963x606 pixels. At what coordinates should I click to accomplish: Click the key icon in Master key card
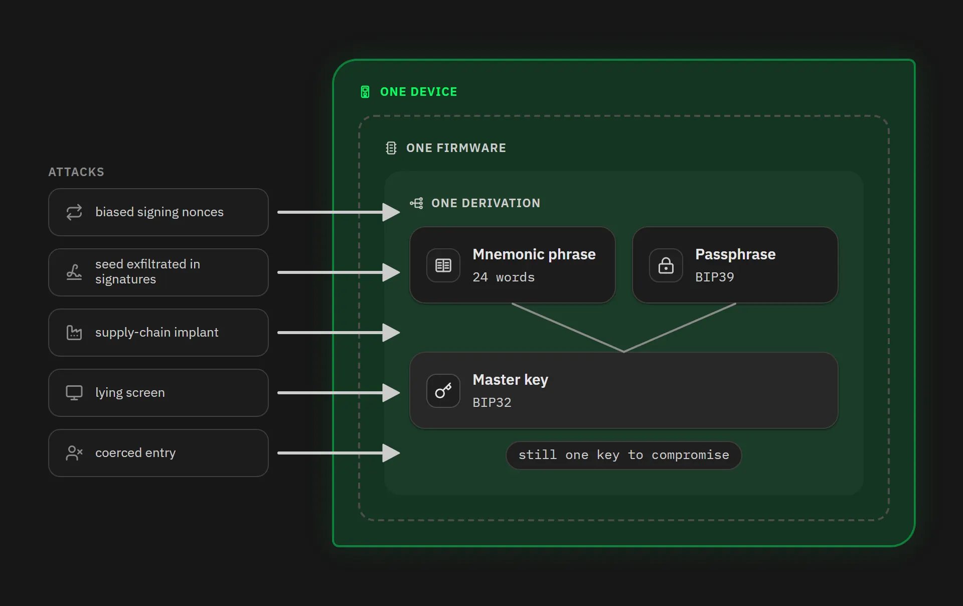pyautogui.click(x=443, y=391)
